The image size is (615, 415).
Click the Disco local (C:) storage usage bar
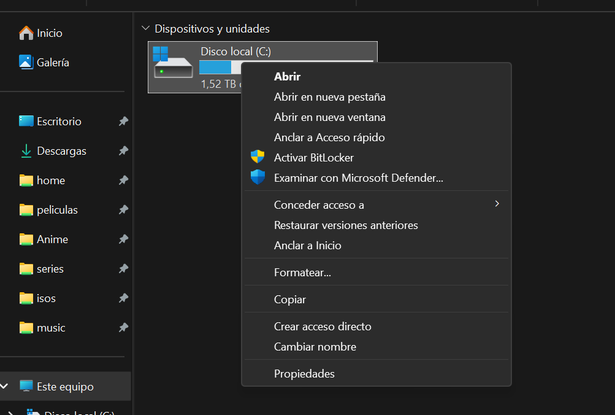click(220, 67)
